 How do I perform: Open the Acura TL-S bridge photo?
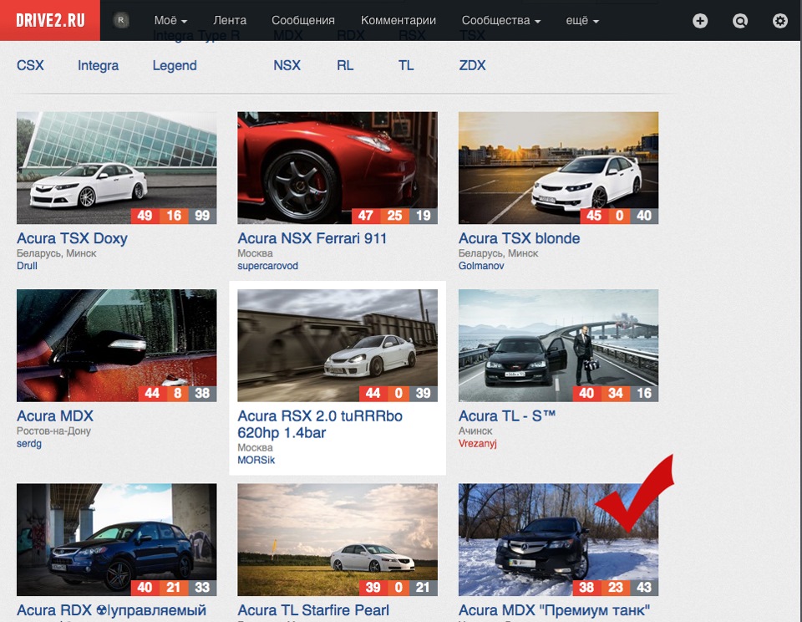point(559,345)
